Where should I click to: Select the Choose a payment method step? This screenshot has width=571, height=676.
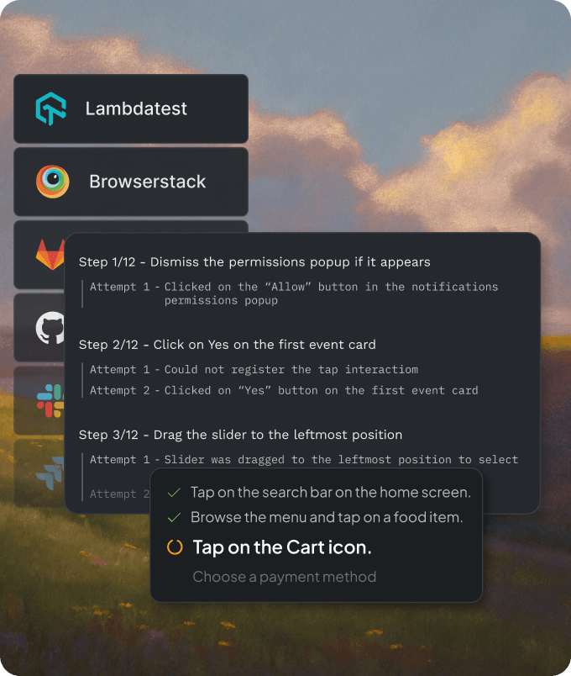click(284, 577)
